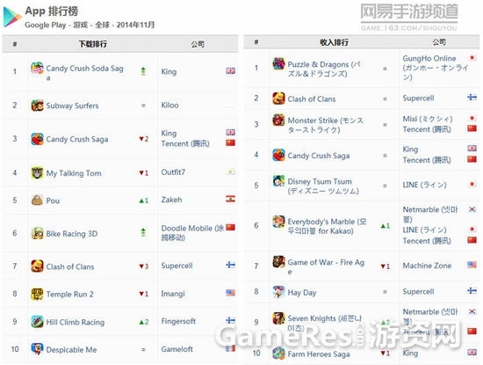Click the Disney Tsum Tsum icon
The image size is (483, 365).
pyautogui.click(x=278, y=181)
